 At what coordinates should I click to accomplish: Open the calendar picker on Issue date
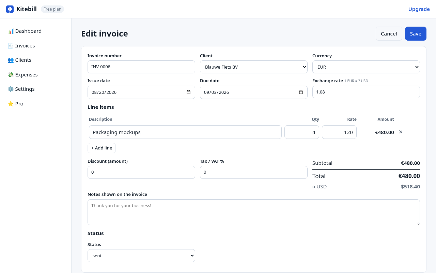(x=189, y=92)
